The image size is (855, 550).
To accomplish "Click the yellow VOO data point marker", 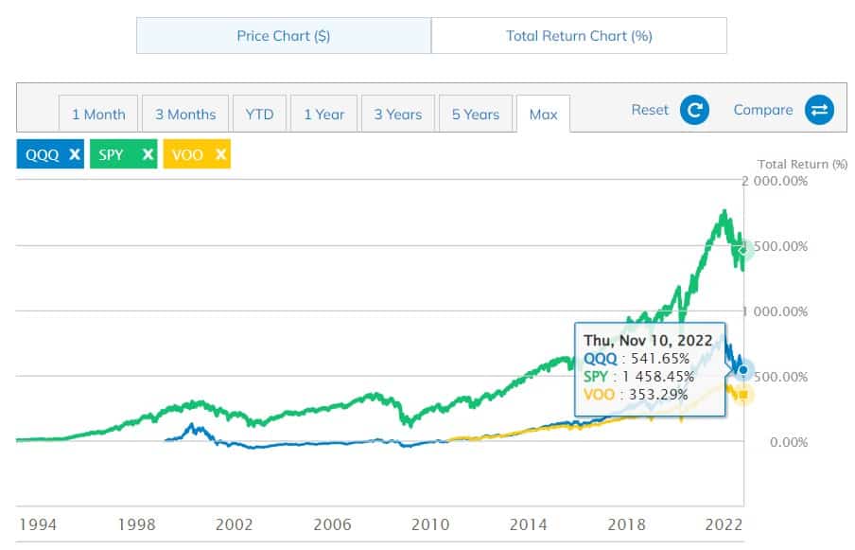I will pyautogui.click(x=744, y=395).
